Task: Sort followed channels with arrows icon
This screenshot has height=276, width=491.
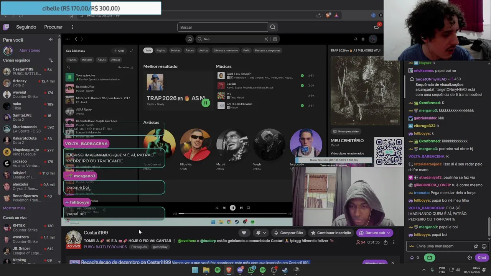Action: [x=51, y=60]
